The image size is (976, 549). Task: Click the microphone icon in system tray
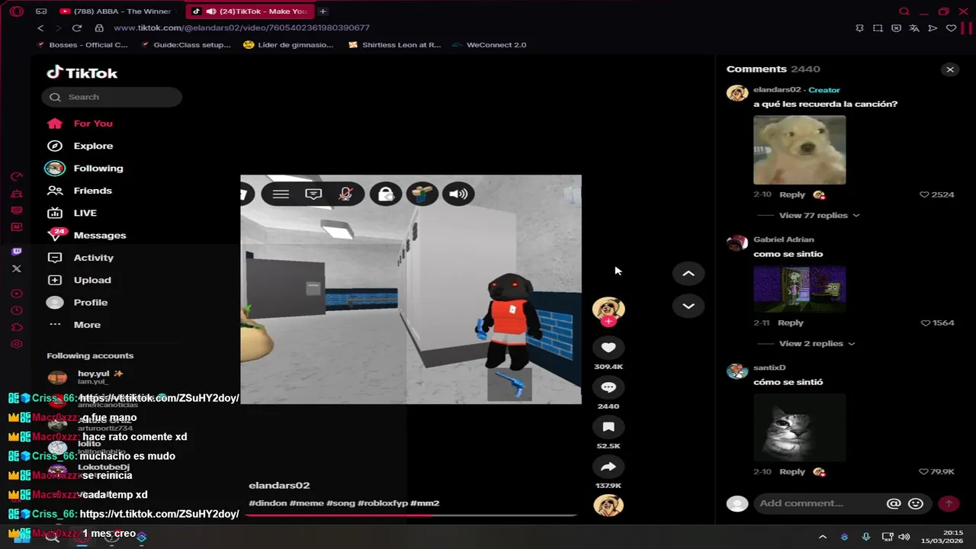pos(865,537)
